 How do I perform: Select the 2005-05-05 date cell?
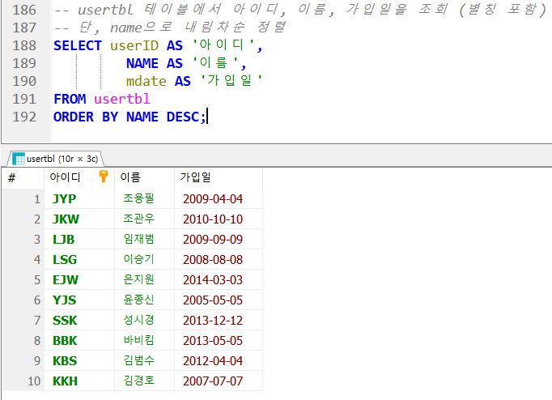click(219, 300)
